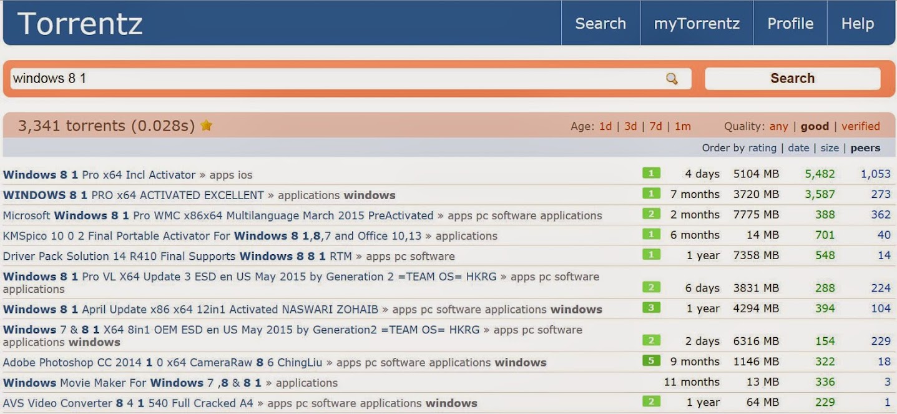897x414 pixels.
Task: Click rating badge on KMSpico 10 0 2 row
Action: click(x=651, y=235)
